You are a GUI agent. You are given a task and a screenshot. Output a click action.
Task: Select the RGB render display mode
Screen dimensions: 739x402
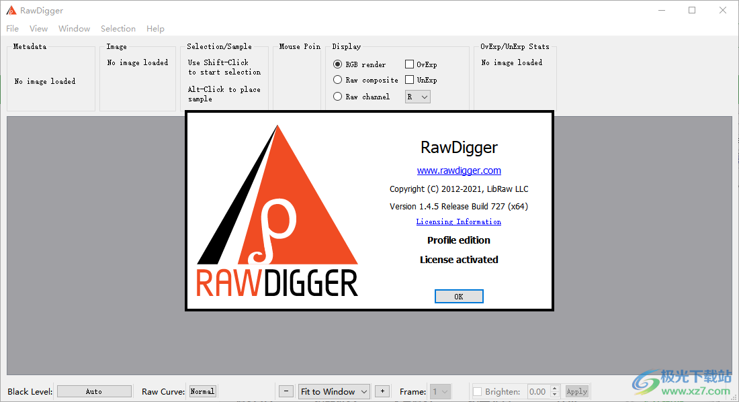(x=337, y=64)
